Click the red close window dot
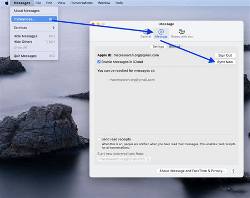Screen dimensions: 250x198 click(93, 24)
